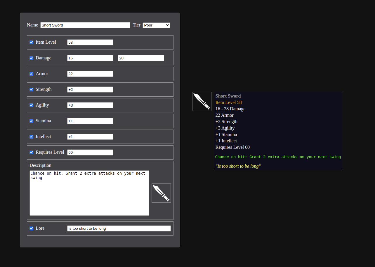
Task: Click the Stamina label in the form
Action: coord(43,121)
